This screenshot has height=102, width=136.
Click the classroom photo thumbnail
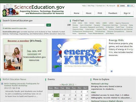(x=13, y=58)
